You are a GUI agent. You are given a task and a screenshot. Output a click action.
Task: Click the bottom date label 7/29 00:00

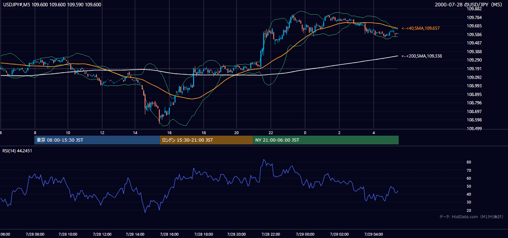tap(305, 234)
